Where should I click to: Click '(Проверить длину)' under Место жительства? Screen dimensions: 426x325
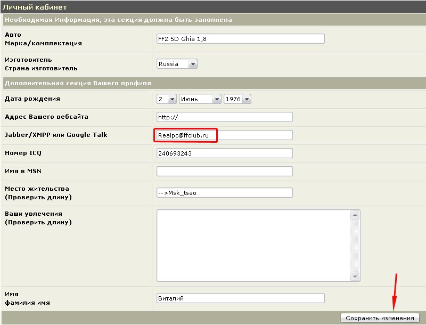click(38, 197)
